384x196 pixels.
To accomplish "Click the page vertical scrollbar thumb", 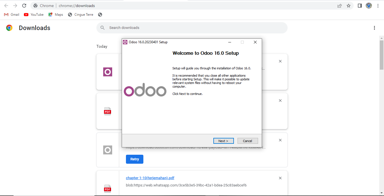I will click(381, 55).
